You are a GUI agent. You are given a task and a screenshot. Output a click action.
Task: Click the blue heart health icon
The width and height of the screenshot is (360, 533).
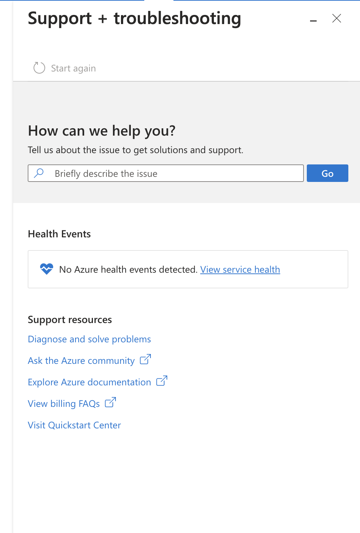pyautogui.click(x=47, y=269)
